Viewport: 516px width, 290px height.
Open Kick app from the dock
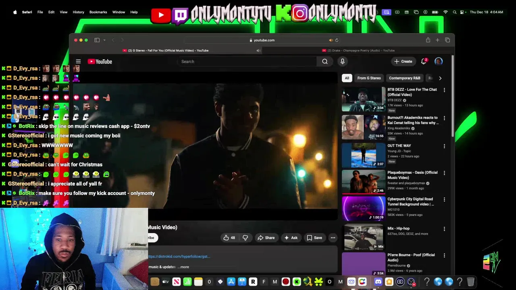[296, 282]
